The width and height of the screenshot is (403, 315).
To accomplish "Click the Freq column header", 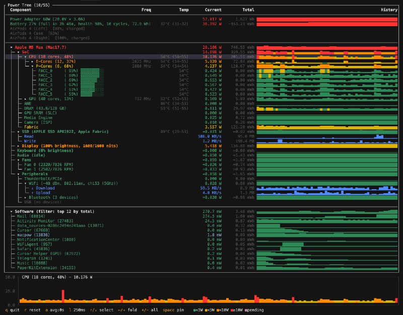I will point(146,10).
